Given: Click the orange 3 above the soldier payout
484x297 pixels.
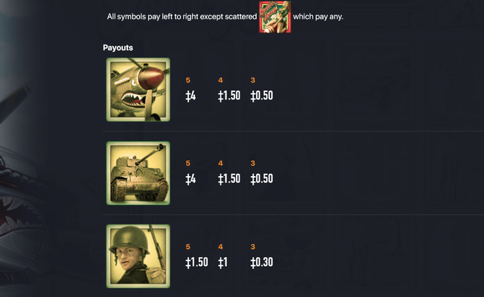Looking at the screenshot, I should pyautogui.click(x=253, y=247).
